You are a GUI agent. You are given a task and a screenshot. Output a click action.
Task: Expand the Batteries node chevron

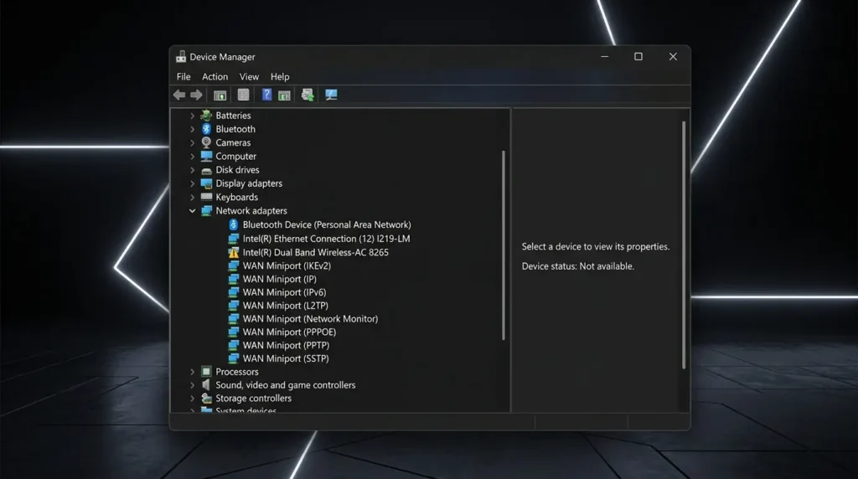point(192,116)
